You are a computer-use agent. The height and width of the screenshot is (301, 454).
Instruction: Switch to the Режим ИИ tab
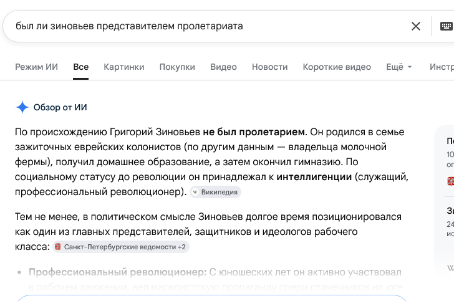tap(36, 67)
